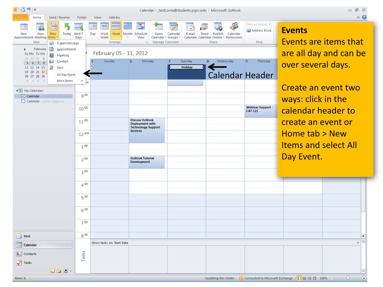This screenshot has width=383, height=287.
Task: Open the File tab
Action: (x=21, y=17)
